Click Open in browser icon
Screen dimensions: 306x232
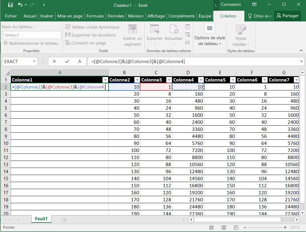(188, 35)
